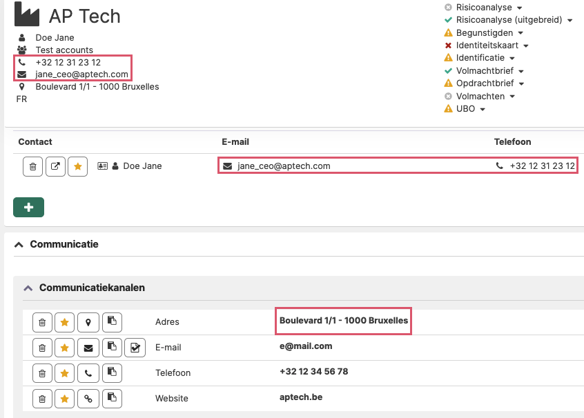Viewport: 584px width, 418px height.
Task: Click the e@mail.com value
Action: [306, 346]
